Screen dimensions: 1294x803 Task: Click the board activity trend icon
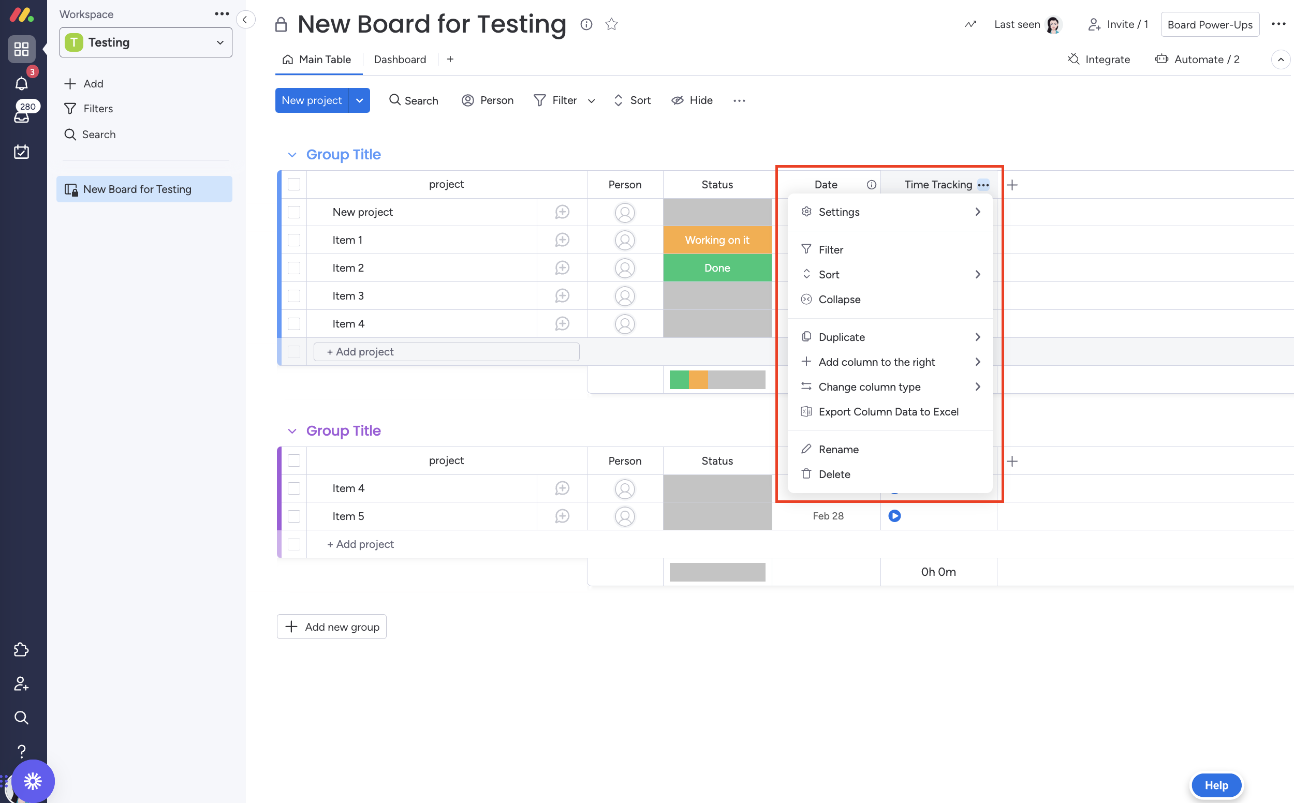point(970,24)
